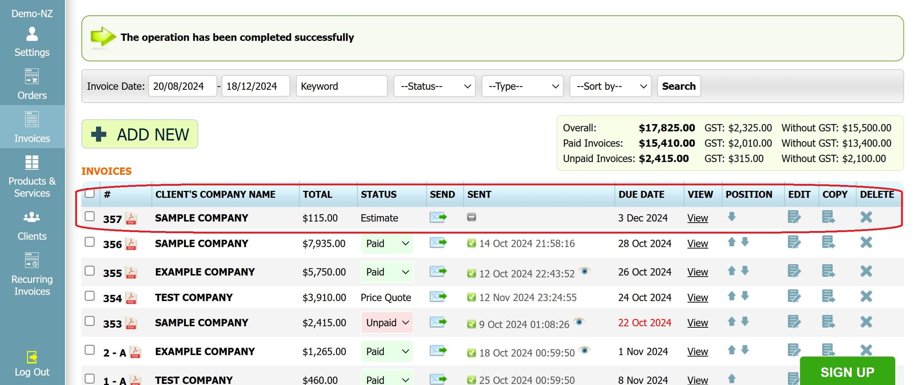Go to Clients in the sidebar

coord(32,226)
